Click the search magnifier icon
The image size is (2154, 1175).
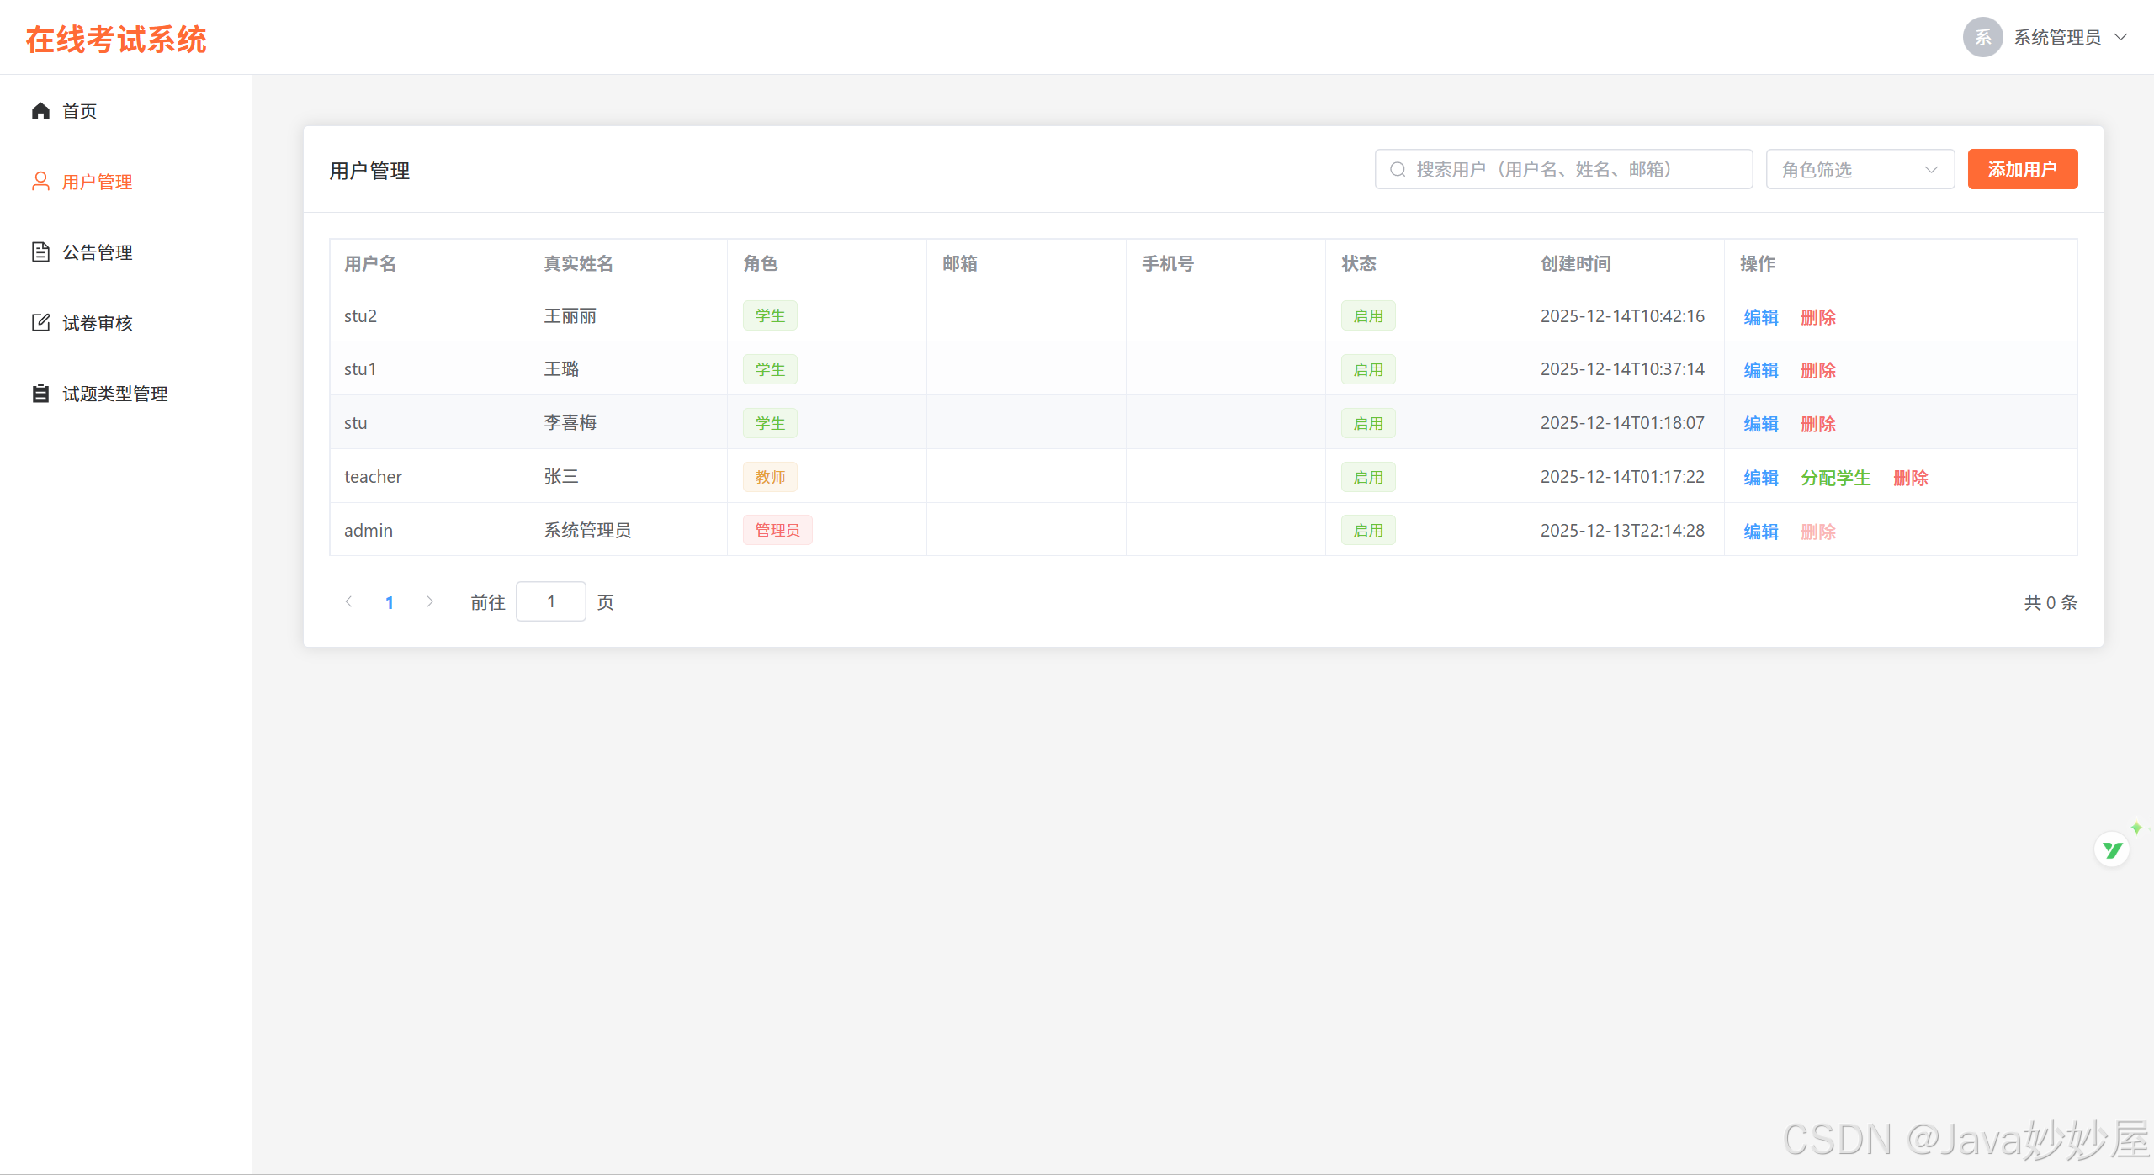pos(1398,170)
